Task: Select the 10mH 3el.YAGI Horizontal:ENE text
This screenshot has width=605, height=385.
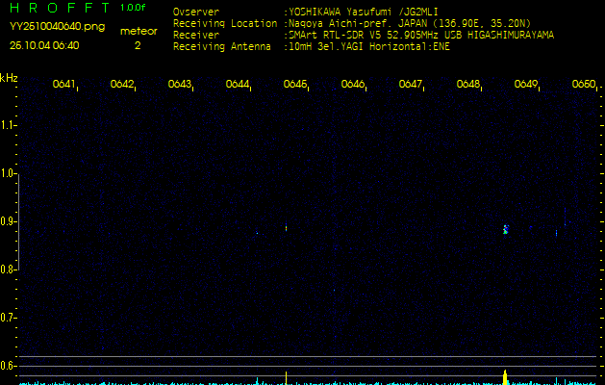Action: pos(369,47)
